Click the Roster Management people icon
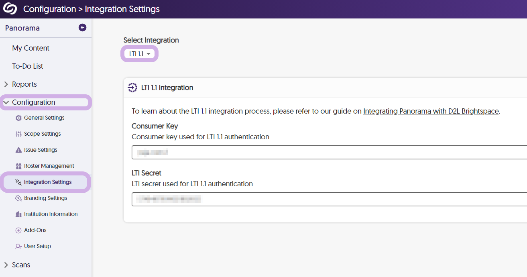 (18, 166)
